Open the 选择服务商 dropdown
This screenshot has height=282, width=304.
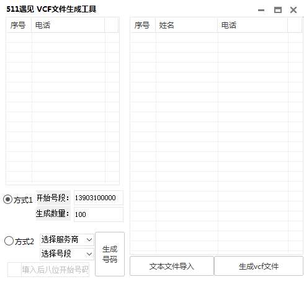tap(67, 240)
